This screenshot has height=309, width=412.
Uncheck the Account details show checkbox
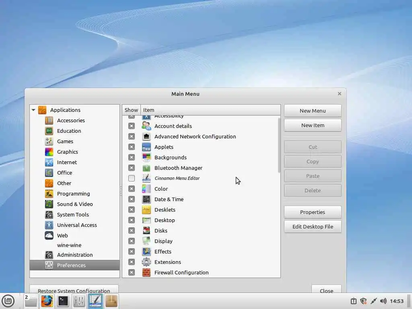[x=132, y=126]
